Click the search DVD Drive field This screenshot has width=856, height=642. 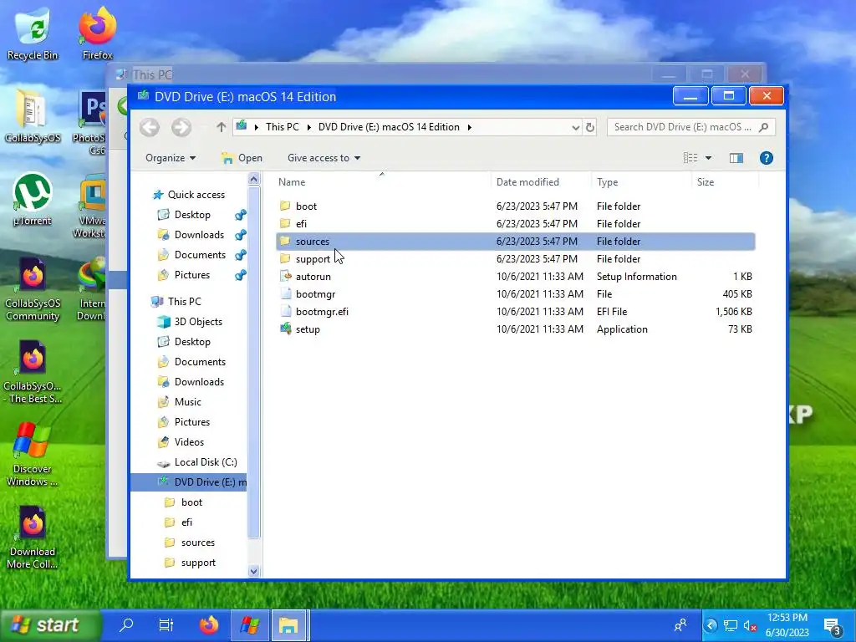(690, 127)
